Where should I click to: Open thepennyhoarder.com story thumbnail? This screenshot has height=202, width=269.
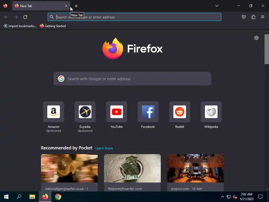(x=132, y=168)
